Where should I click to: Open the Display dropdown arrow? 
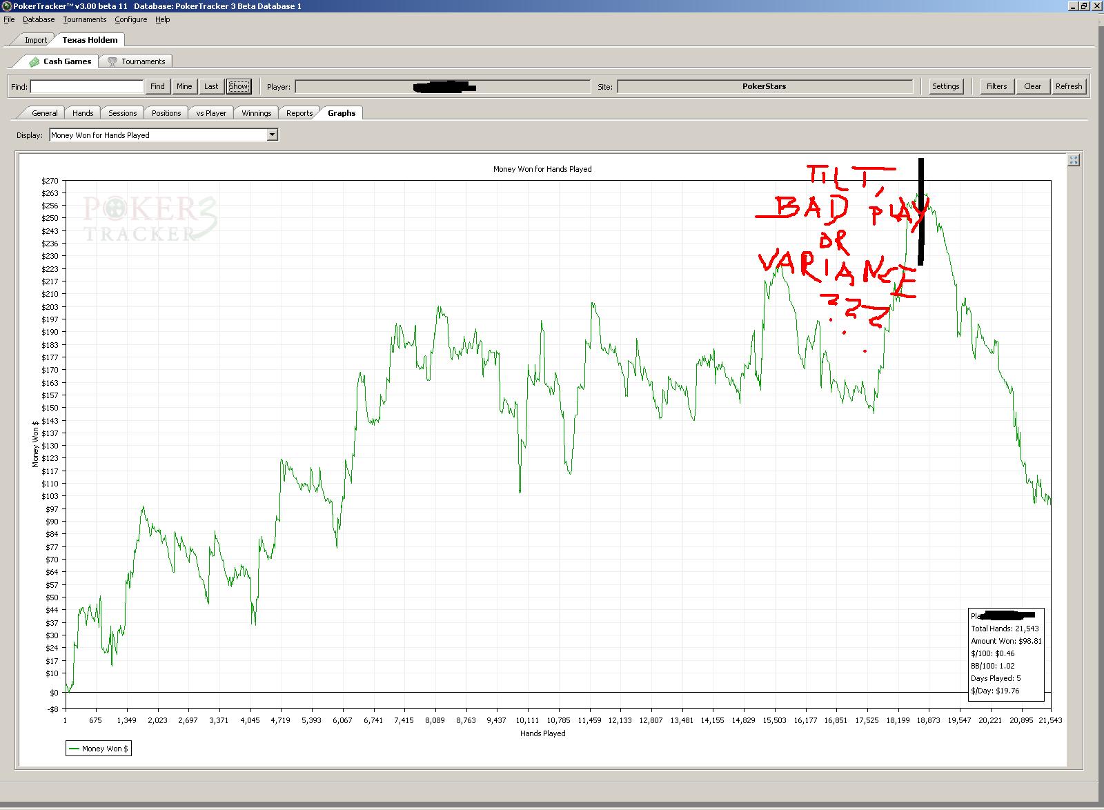(273, 135)
